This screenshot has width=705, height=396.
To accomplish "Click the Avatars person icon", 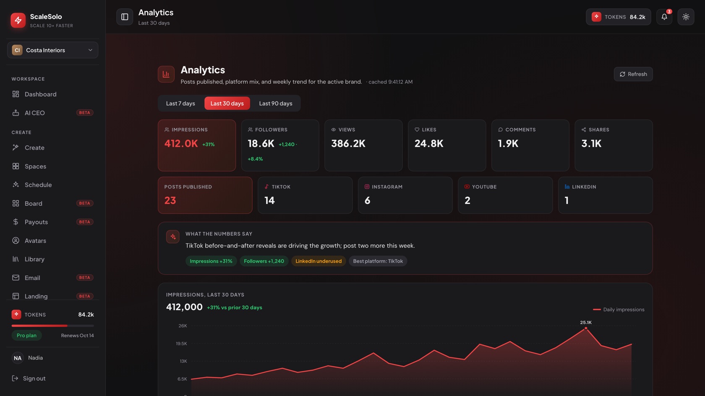I will (16, 241).
